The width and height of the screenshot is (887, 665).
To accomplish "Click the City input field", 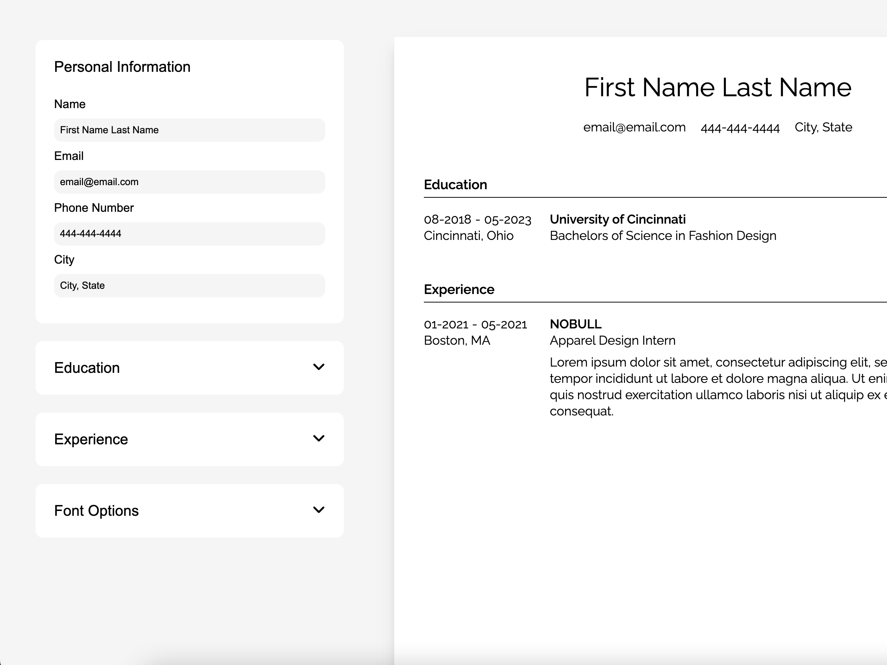I will coord(189,285).
